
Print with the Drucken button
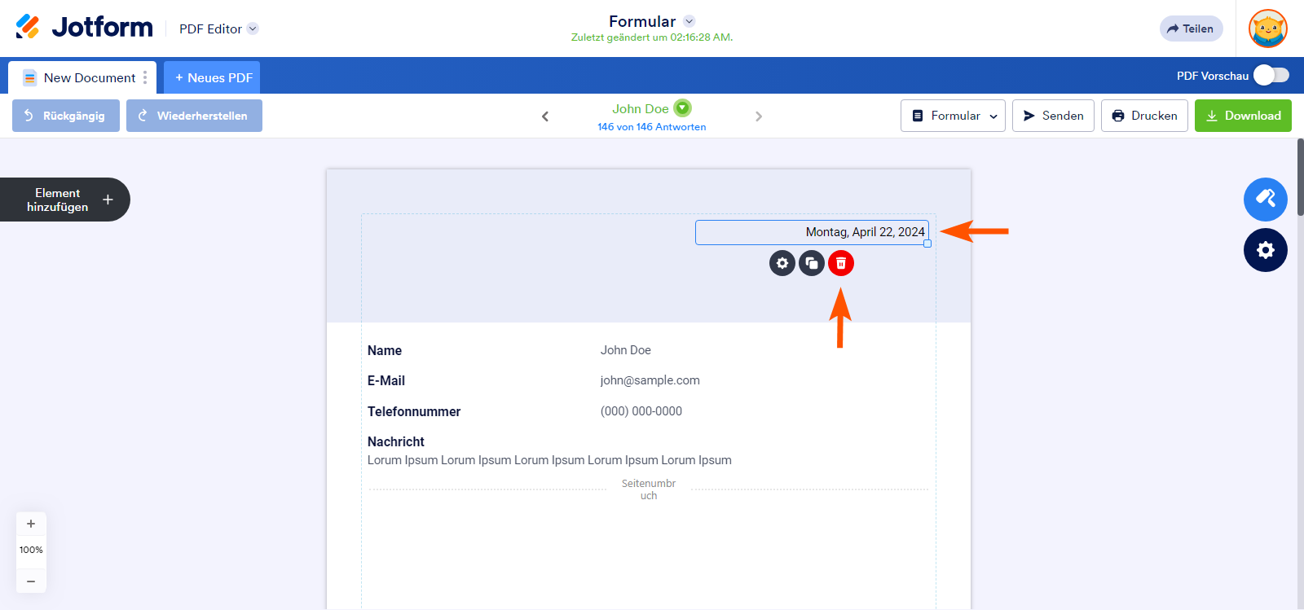1144,116
